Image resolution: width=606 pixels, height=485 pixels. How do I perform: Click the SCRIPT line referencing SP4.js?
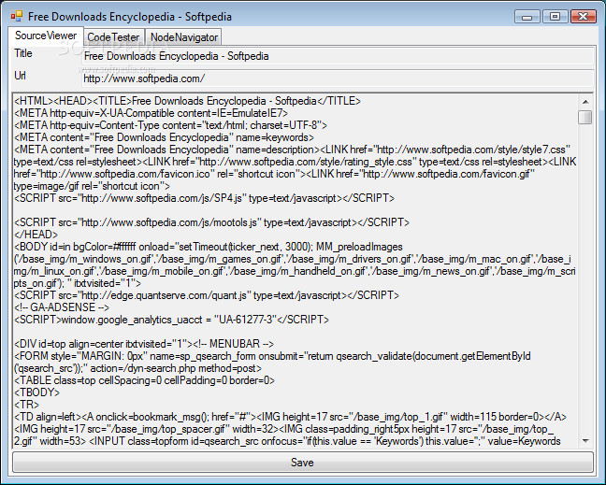point(205,198)
